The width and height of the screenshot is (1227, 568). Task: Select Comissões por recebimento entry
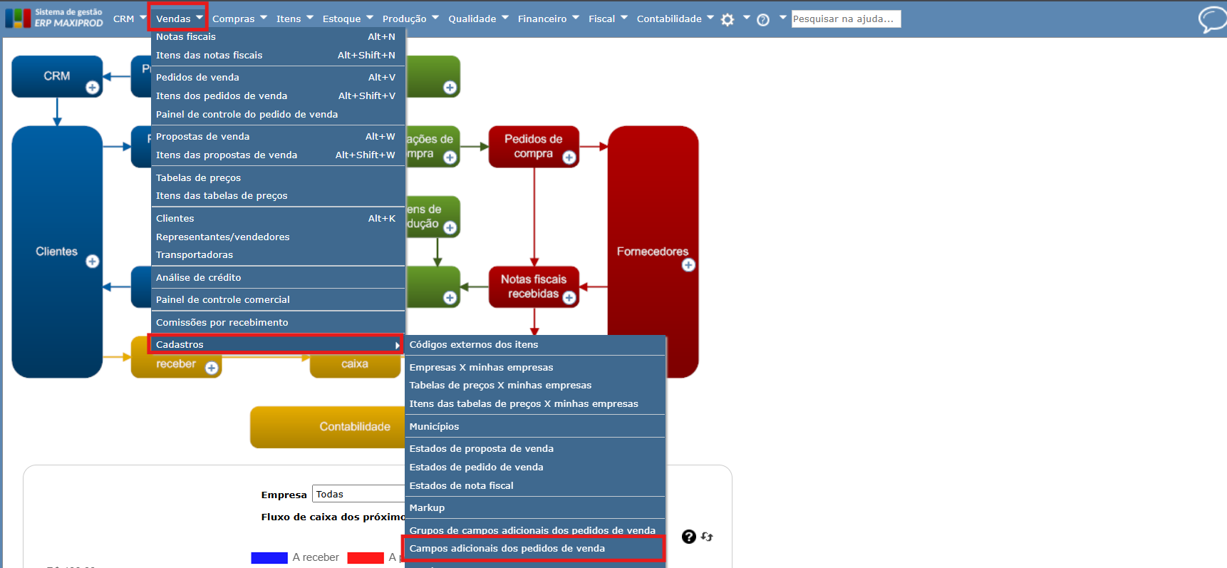pos(278,322)
